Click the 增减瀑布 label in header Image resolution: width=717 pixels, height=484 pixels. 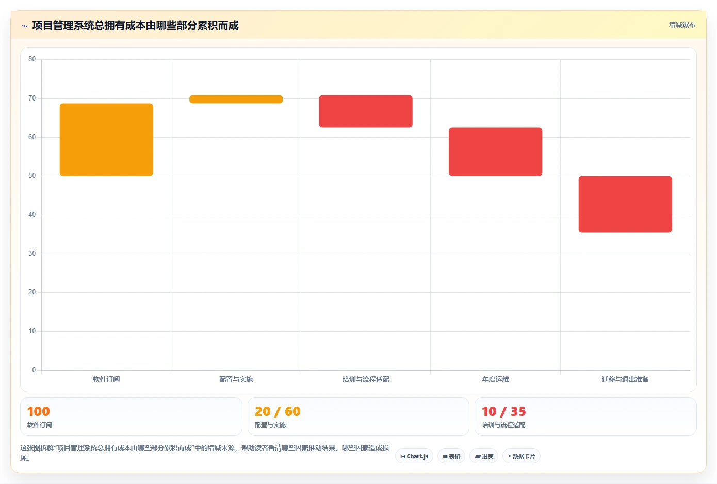(682, 25)
